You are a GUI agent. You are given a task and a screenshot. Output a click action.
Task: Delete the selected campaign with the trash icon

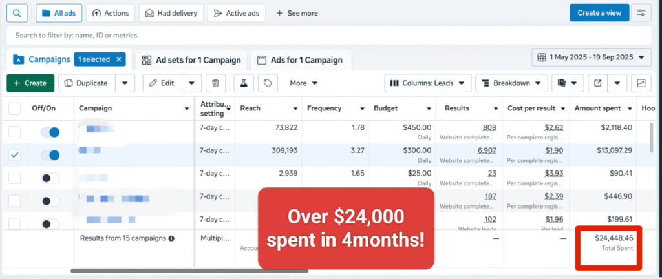pos(216,83)
